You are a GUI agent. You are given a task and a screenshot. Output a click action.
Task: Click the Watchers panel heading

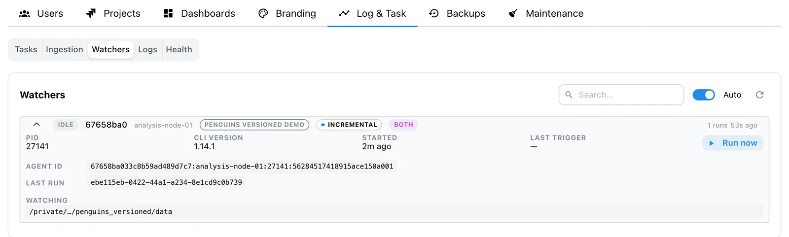[x=42, y=95]
